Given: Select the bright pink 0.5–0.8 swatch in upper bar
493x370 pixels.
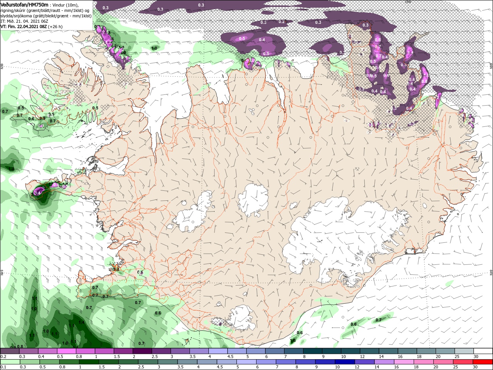Looking at the screenshot, I should pos(66,351).
